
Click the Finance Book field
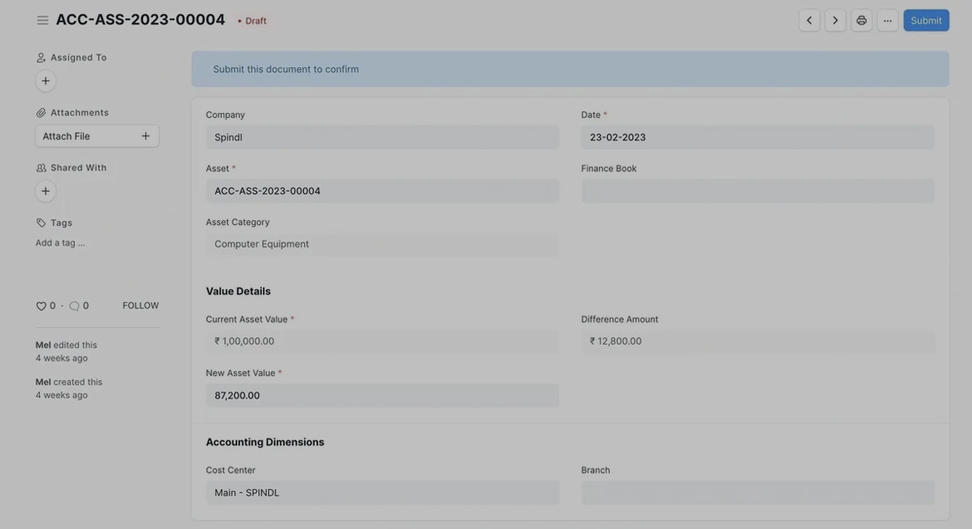(757, 191)
